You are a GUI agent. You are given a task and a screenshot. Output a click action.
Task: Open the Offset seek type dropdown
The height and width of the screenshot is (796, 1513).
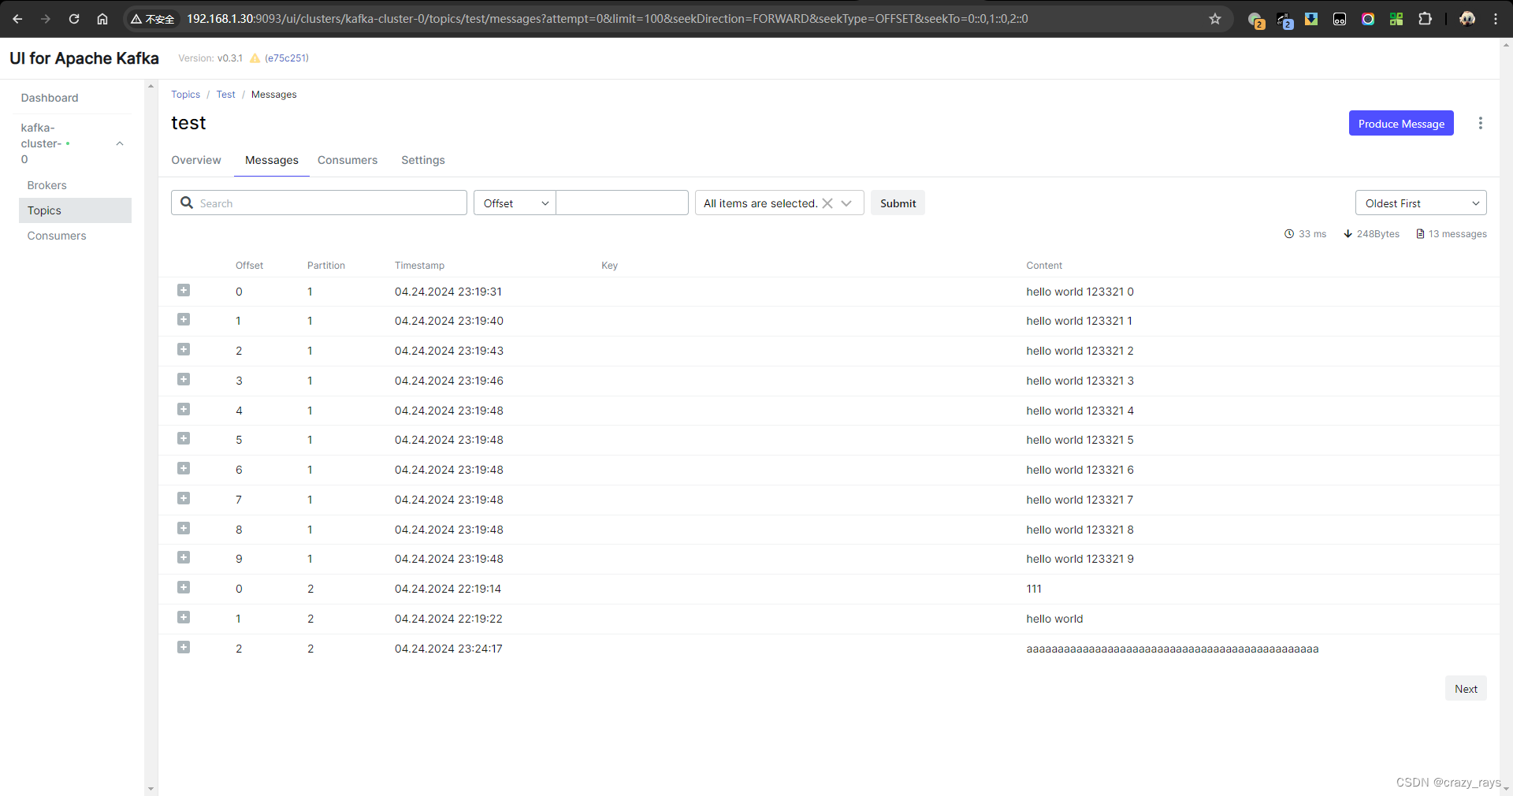tap(515, 203)
